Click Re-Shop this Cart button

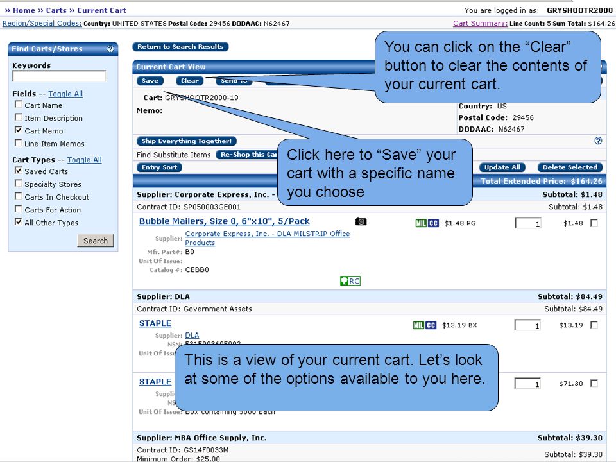[x=247, y=155]
